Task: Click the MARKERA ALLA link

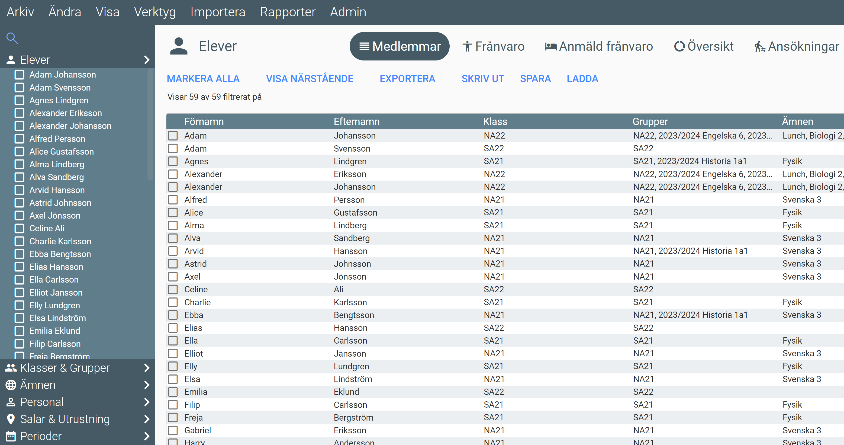Action: click(203, 79)
